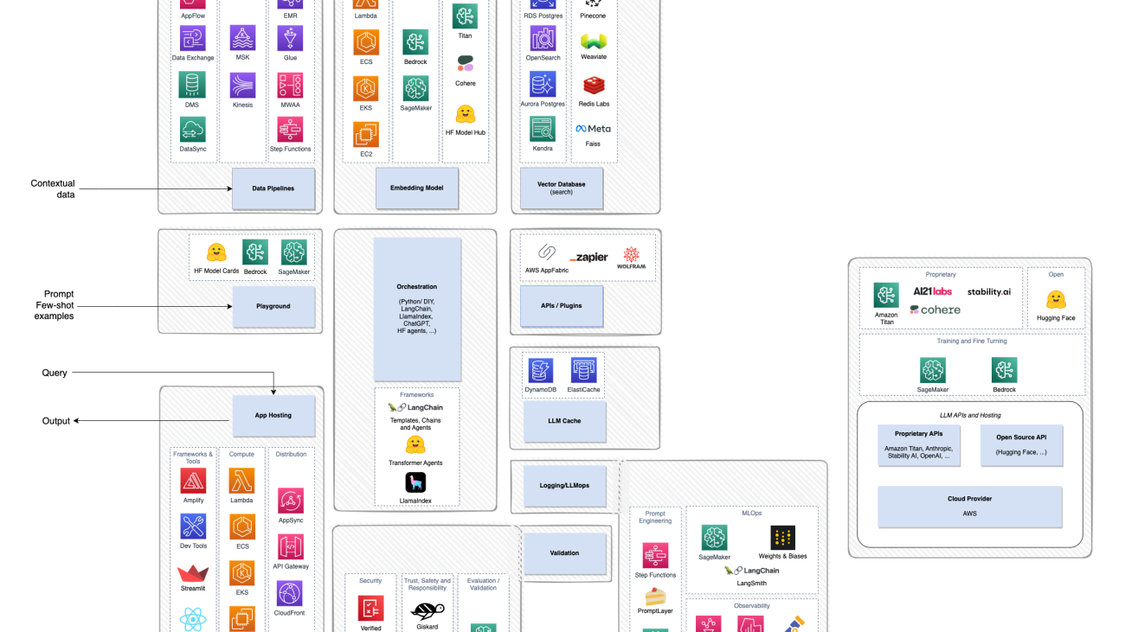Select the Transformer Agents emoji icon
Viewport: 1125px width, 632px height.
pos(415,444)
